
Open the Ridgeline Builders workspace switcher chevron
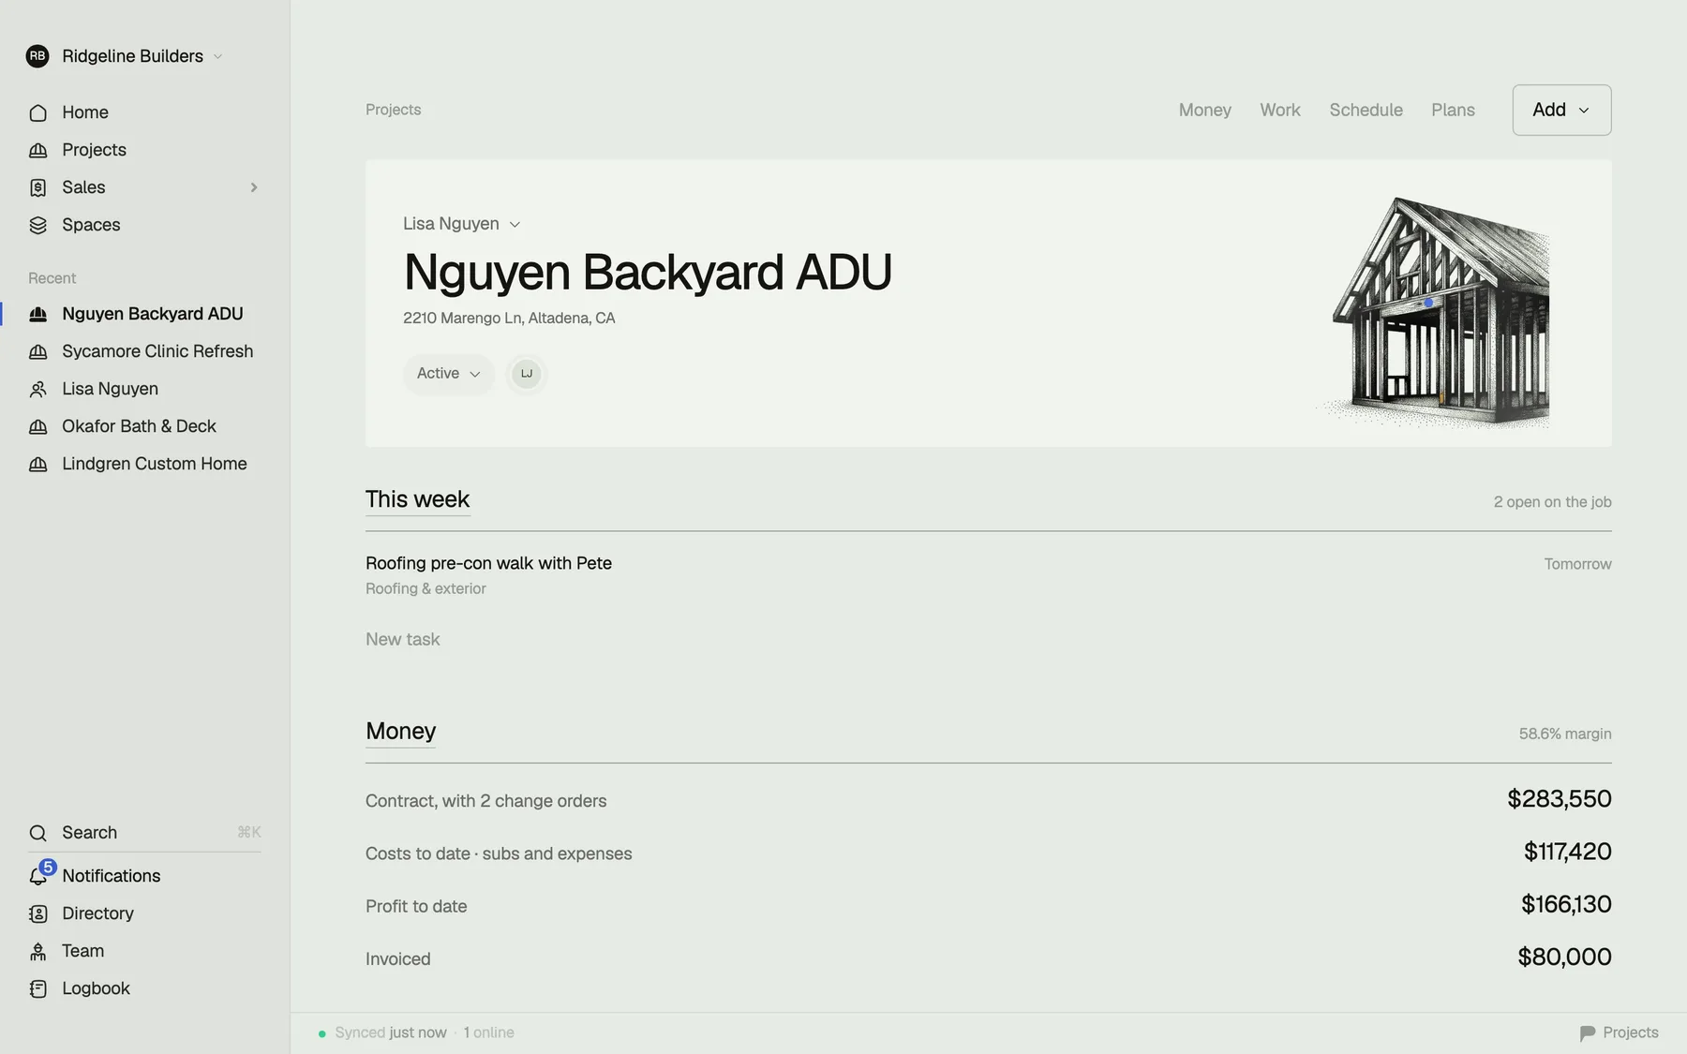coord(217,56)
